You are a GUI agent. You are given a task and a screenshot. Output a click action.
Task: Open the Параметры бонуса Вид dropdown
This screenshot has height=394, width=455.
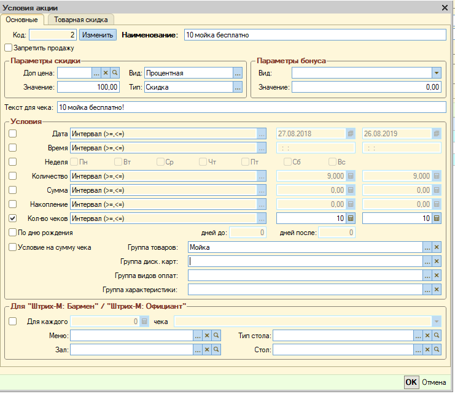(437, 73)
